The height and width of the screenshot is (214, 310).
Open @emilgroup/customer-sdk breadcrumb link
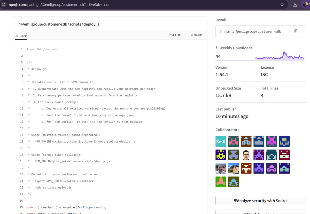44,24
